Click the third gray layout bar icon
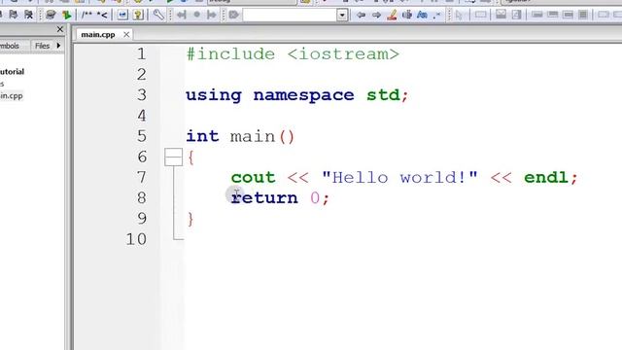The image size is (622, 350). [x=568, y=16]
